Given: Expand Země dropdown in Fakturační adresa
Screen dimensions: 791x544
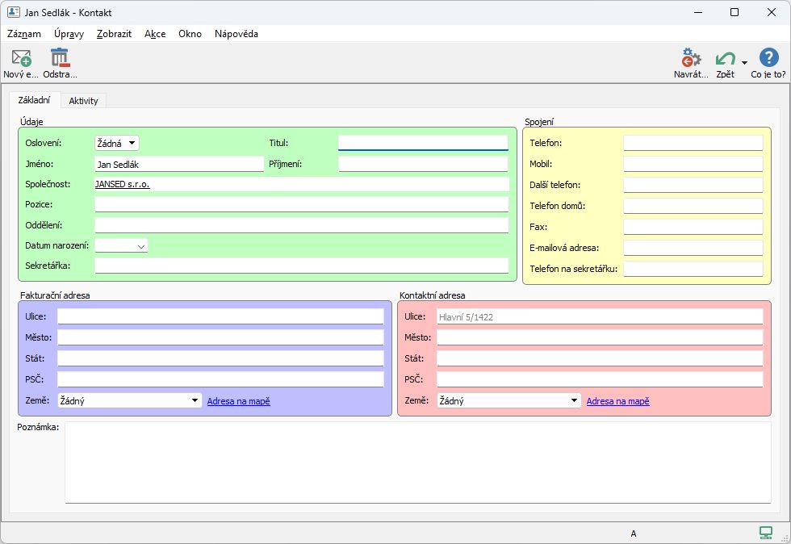Looking at the screenshot, I should click(x=195, y=400).
